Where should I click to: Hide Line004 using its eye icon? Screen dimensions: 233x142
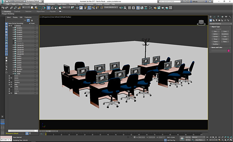tap(13, 63)
